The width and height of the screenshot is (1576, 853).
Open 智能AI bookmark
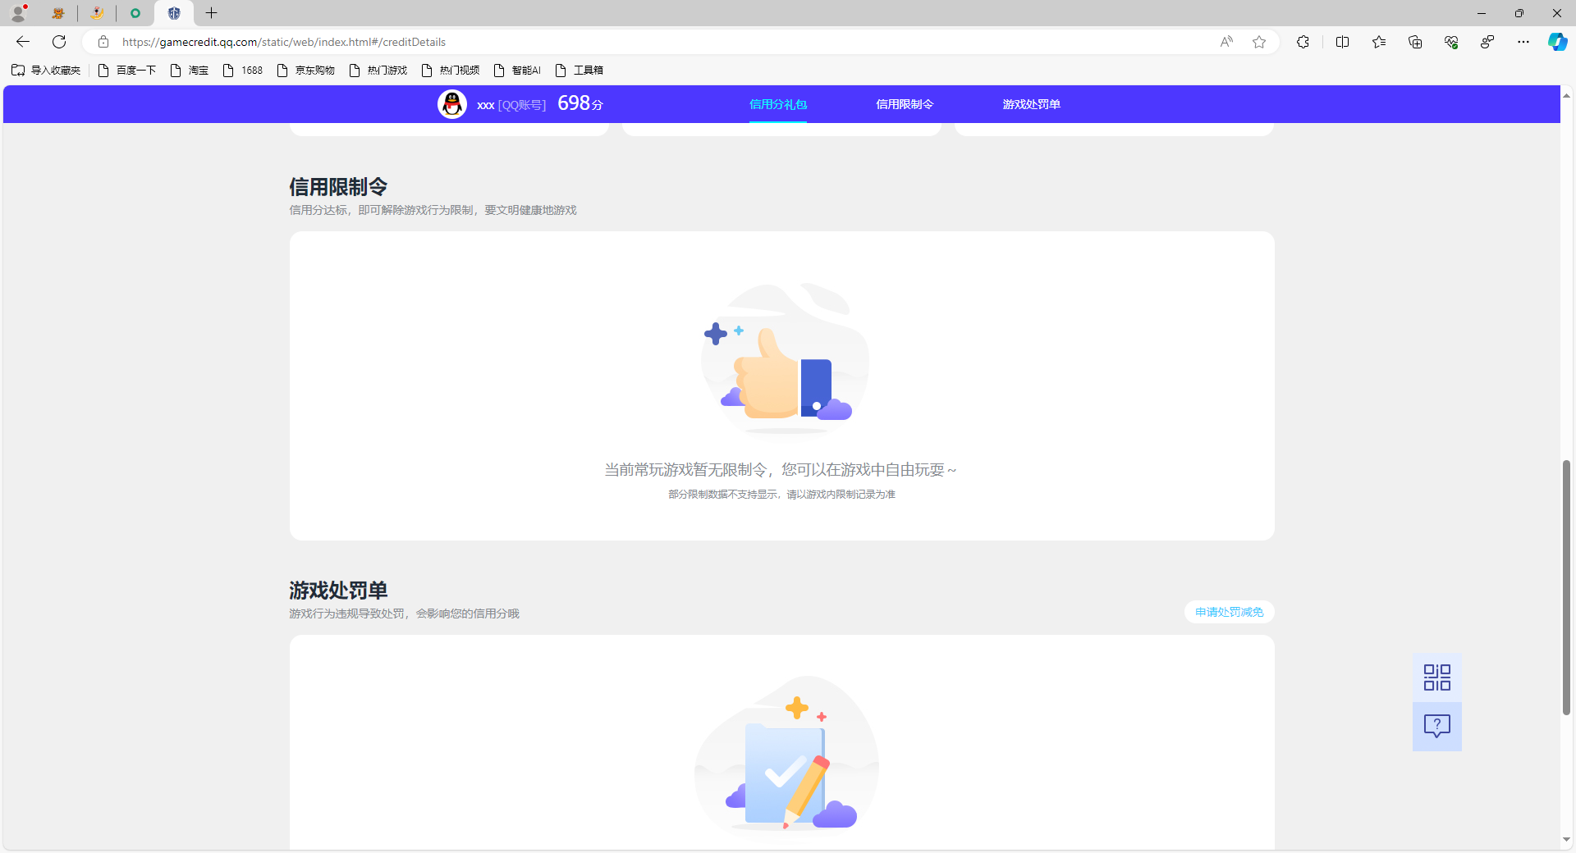click(x=517, y=71)
